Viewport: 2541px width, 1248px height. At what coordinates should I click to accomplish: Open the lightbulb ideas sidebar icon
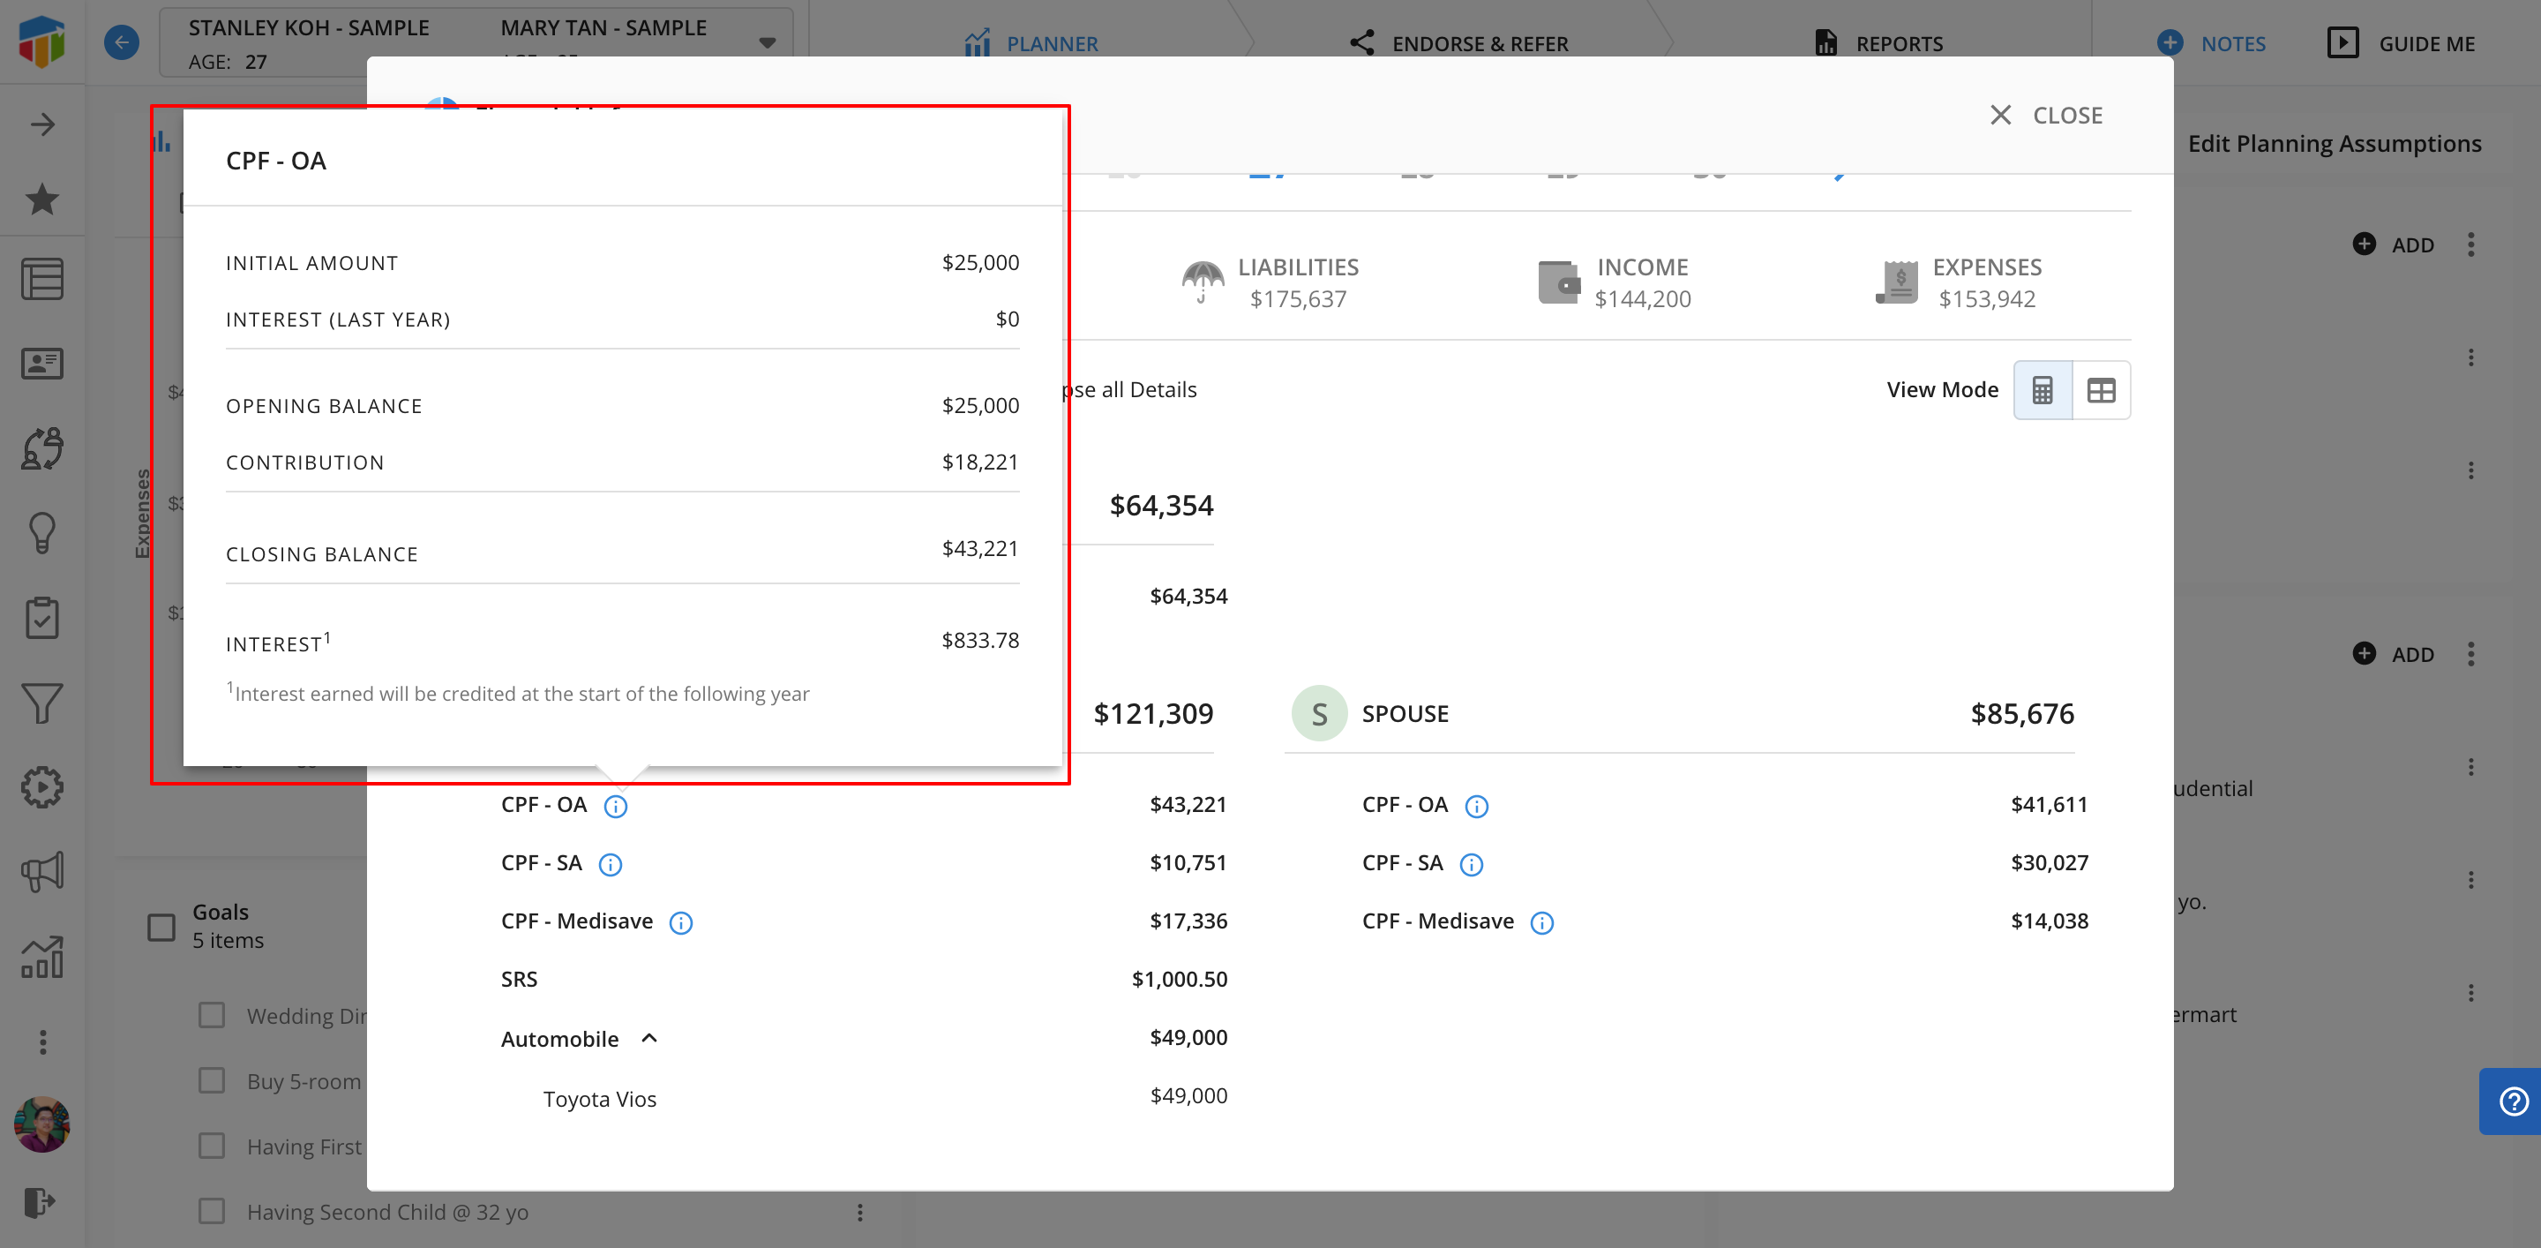click(x=41, y=533)
